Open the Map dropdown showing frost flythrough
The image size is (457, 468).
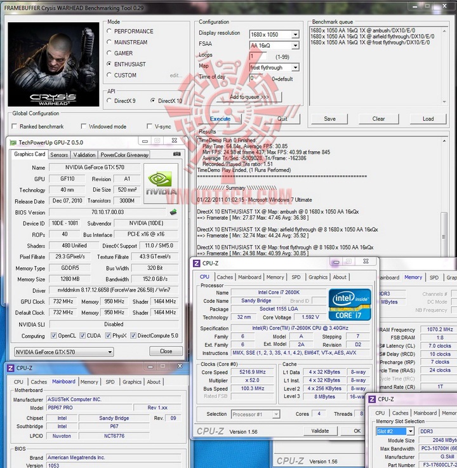pos(295,67)
